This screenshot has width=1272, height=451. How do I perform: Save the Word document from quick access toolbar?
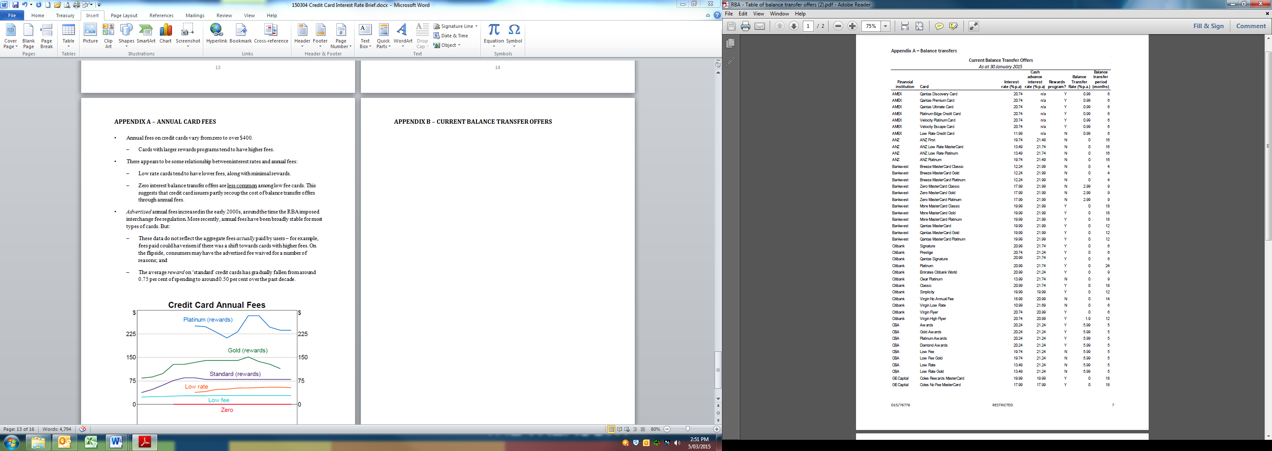[15, 5]
